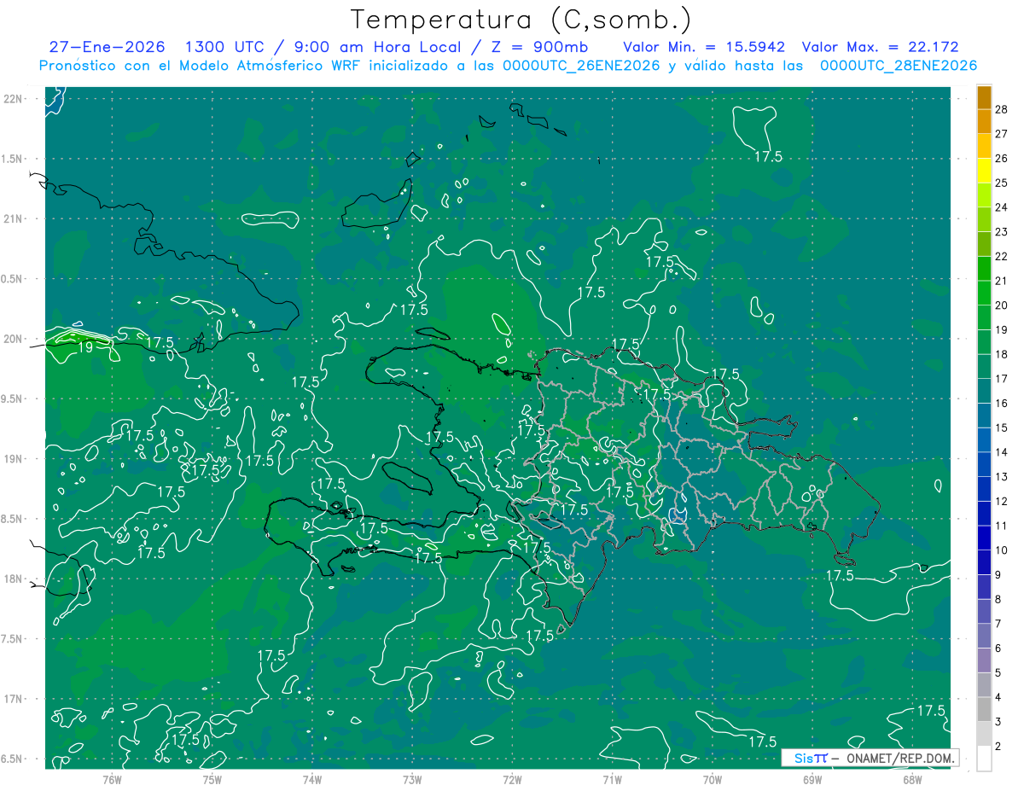Click the '76W' longitude label
The width and height of the screenshot is (1024, 791).
point(112,779)
